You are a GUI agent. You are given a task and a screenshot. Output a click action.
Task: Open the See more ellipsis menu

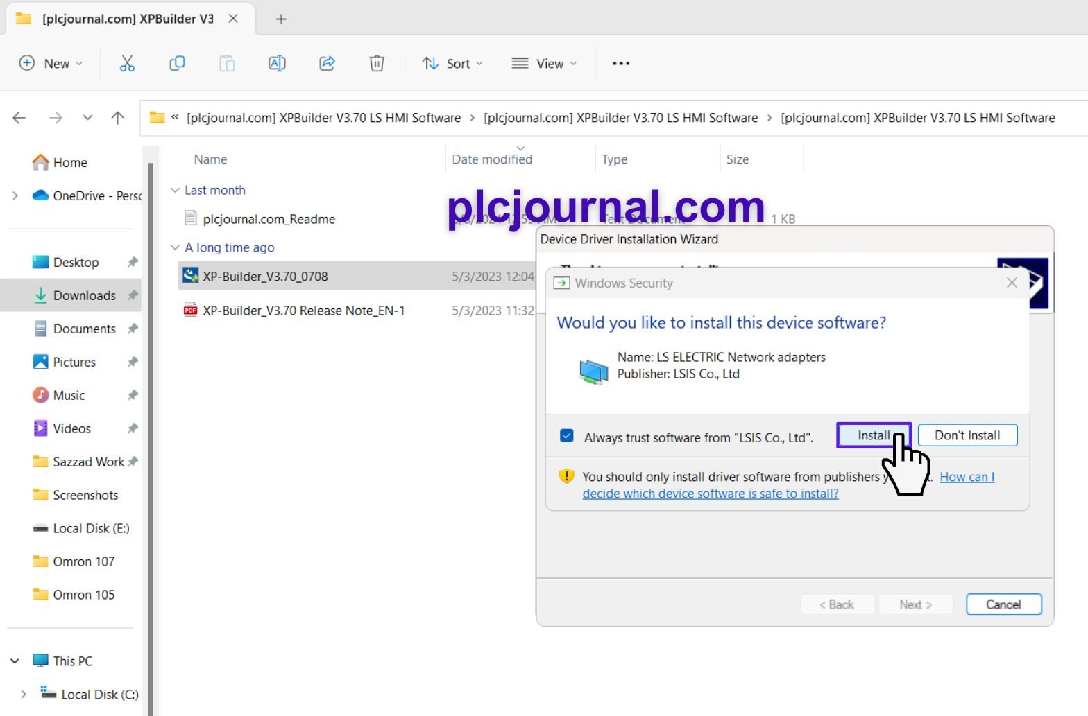click(x=621, y=64)
